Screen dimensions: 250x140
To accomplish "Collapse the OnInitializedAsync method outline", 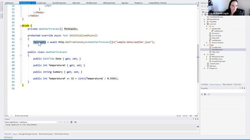I will point(21,39).
